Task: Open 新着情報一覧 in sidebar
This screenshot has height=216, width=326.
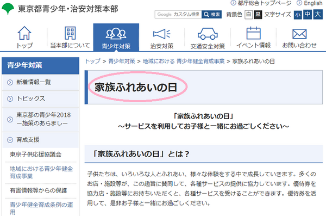Action: coord(34,82)
